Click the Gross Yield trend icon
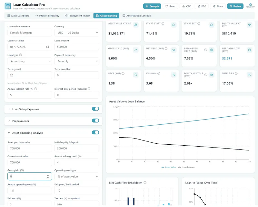Screen dimensions: 258x207 [136, 50]
